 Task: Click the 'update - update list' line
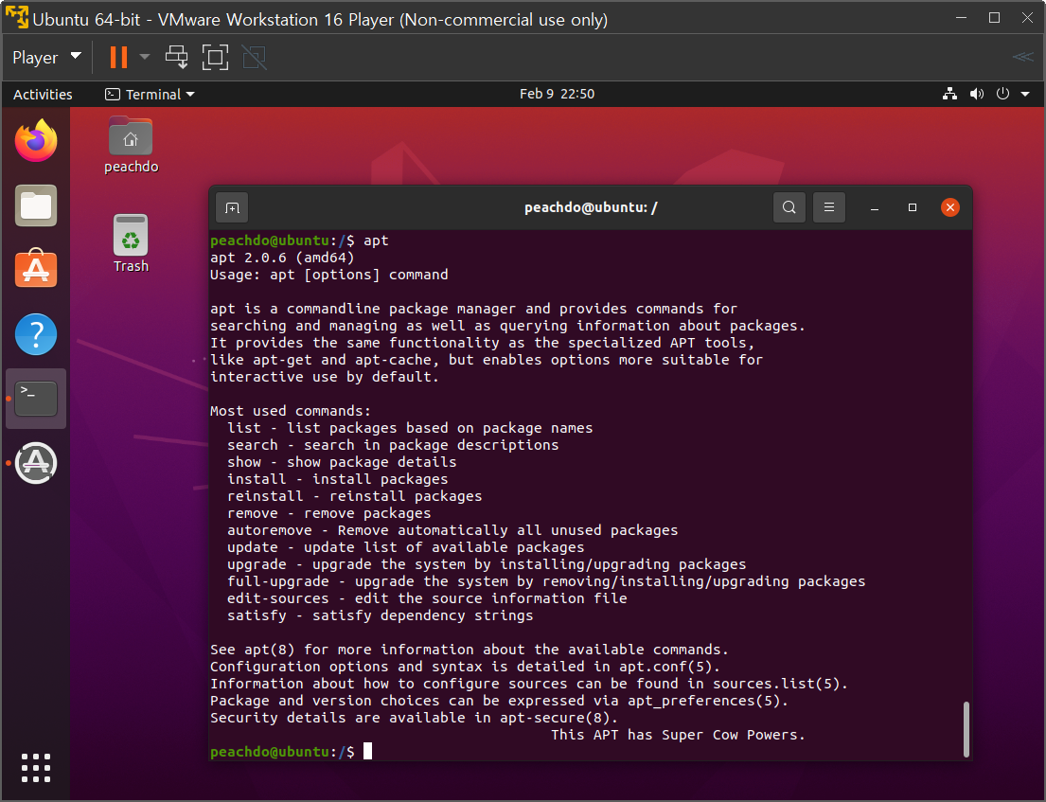point(405,547)
